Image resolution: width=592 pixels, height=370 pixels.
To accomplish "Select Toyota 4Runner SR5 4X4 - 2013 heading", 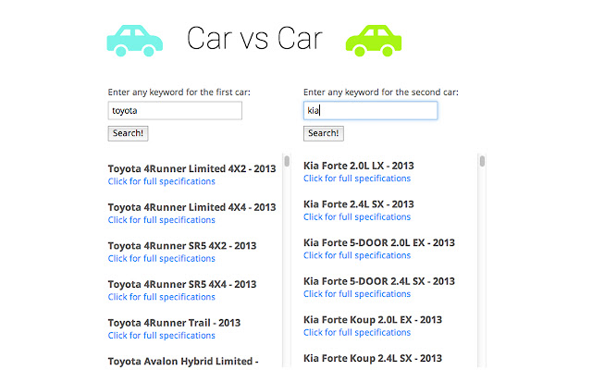I will click(182, 284).
